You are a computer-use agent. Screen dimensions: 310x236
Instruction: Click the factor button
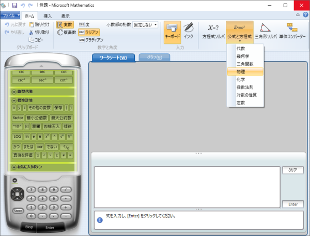[x=18, y=118]
